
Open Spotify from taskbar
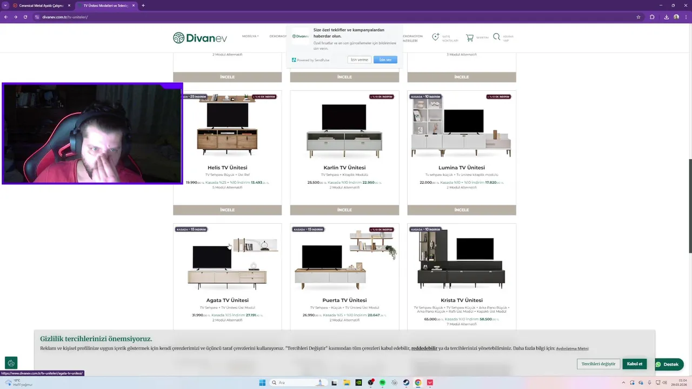(x=382, y=383)
